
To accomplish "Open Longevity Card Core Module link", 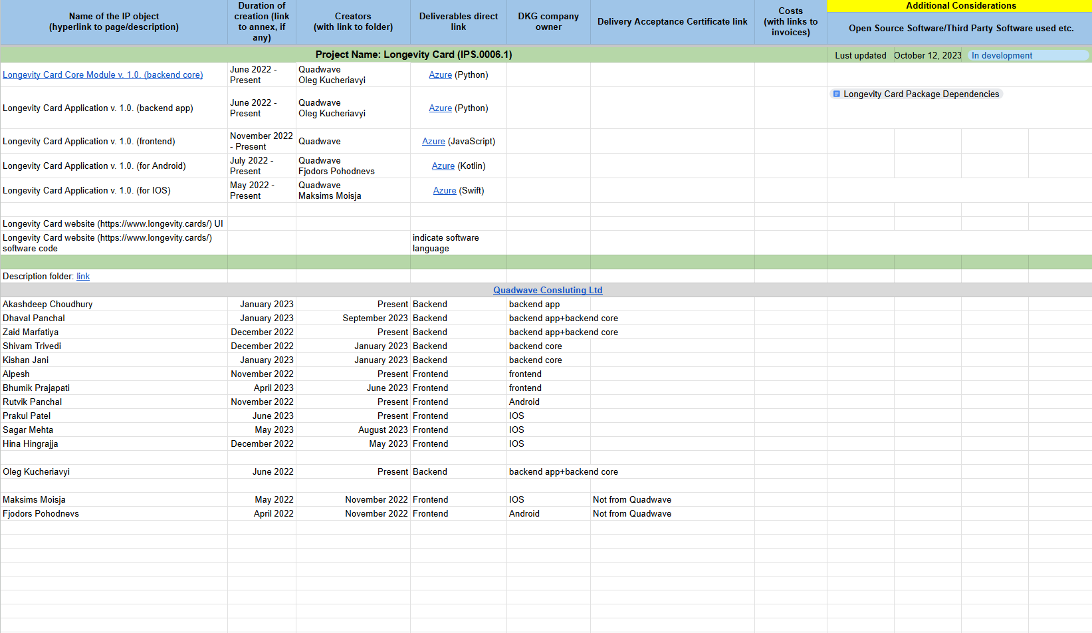I will tap(103, 75).
